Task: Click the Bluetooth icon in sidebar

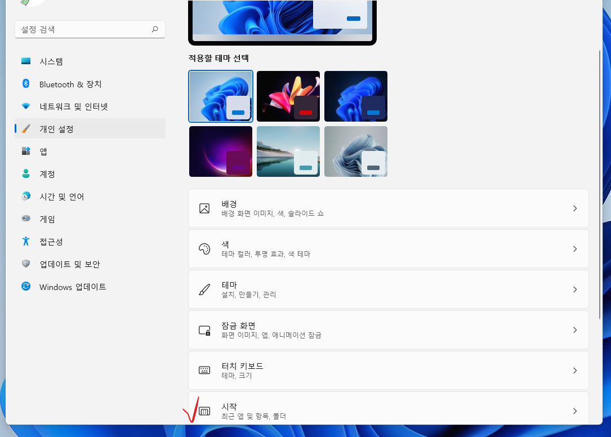Action: coord(26,83)
